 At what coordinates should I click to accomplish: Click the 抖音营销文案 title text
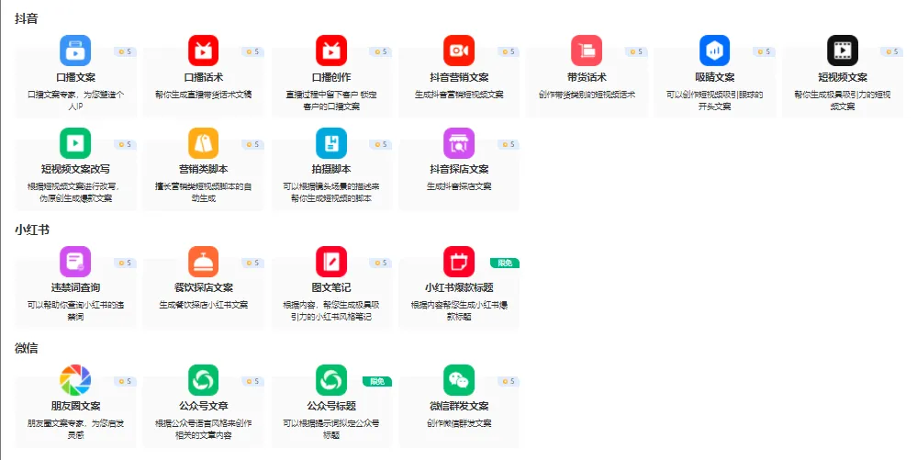(x=459, y=77)
